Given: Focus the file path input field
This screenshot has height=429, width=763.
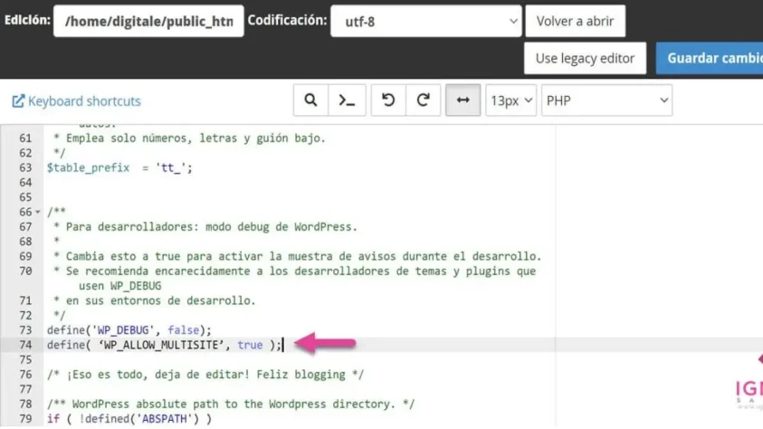Looking at the screenshot, I should (148, 21).
